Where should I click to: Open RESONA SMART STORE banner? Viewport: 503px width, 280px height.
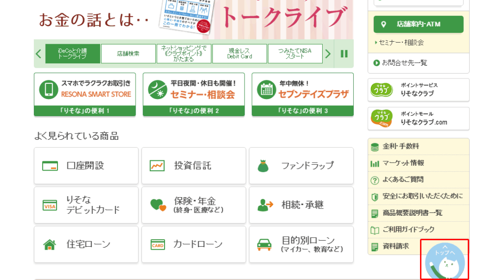(x=85, y=95)
